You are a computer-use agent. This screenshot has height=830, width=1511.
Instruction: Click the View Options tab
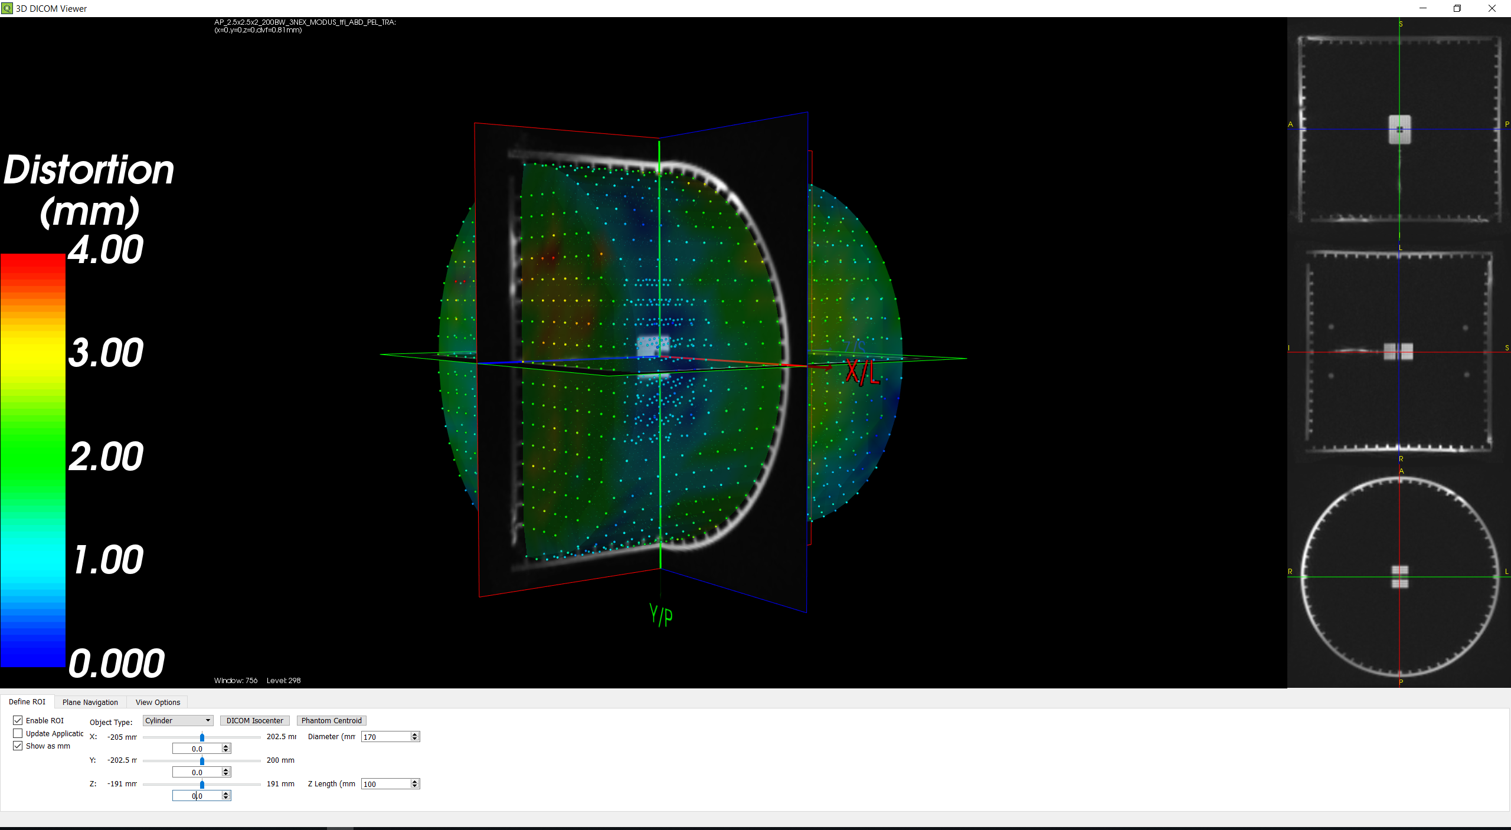(158, 702)
